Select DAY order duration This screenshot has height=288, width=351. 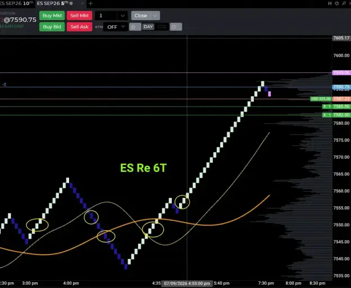tap(148, 27)
